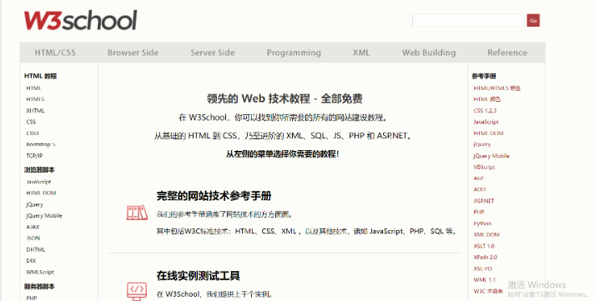Open the Browser Side navigation tab
This screenshot has width=594, height=301.
coord(133,53)
